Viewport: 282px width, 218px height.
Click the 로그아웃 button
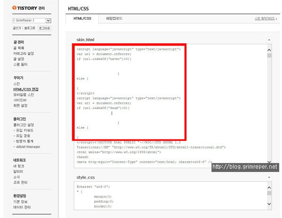point(45,28)
